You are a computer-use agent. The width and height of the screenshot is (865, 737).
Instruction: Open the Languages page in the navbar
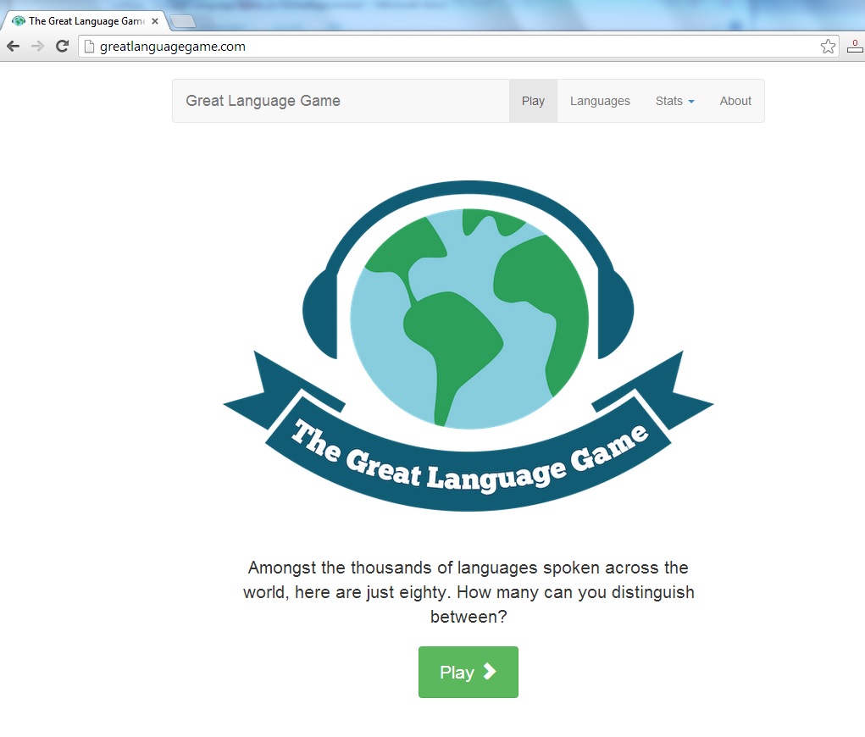[x=600, y=101]
